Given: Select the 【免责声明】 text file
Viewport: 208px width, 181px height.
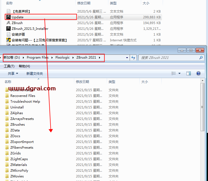Looking at the screenshot, I should click(x=21, y=11).
